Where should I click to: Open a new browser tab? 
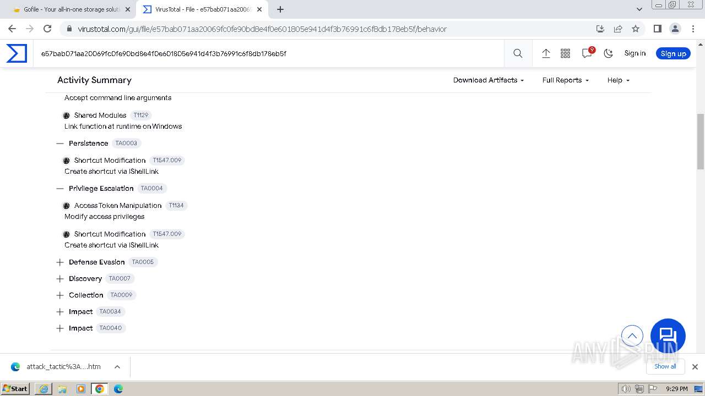tap(280, 9)
